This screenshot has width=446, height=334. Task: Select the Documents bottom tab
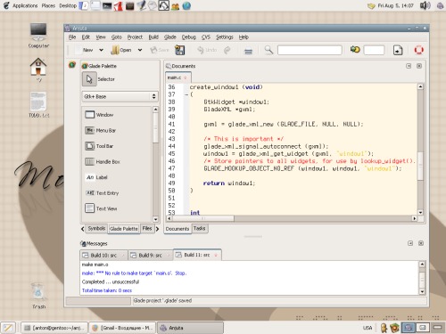178,229
